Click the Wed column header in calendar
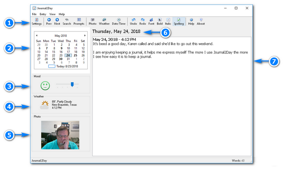Screen dimensions: 283x170 61,41
